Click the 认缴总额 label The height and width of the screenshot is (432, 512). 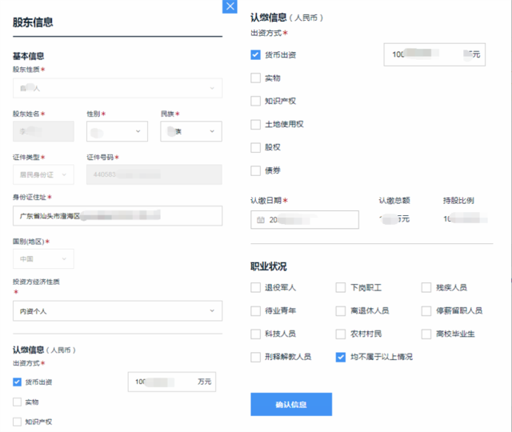click(x=394, y=201)
